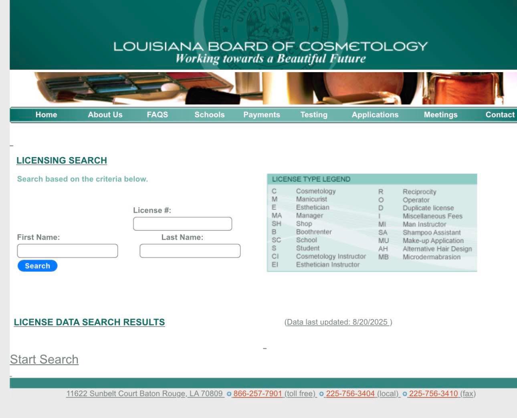Click the Make-up Application legend entry
Screen dimensions: 517x418
click(x=433, y=241)
